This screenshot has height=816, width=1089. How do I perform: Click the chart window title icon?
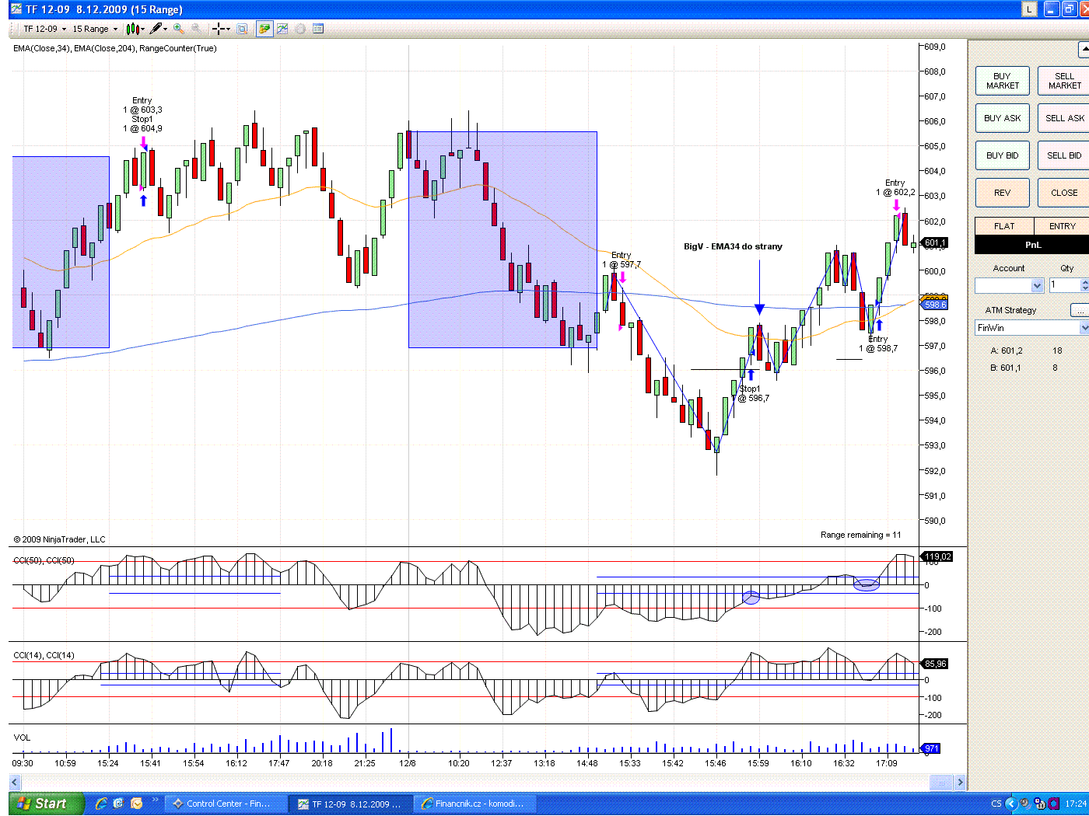pyautogui.click(x=16, y=9)
